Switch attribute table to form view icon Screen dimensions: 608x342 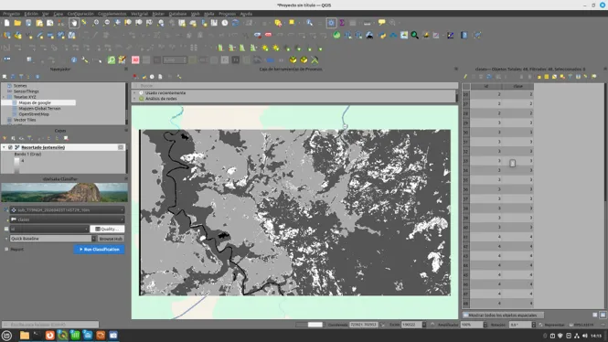pos(595,315)
